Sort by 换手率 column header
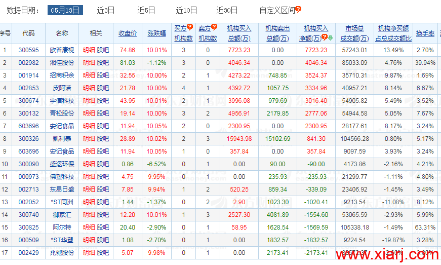 click(x=425, y=33)
